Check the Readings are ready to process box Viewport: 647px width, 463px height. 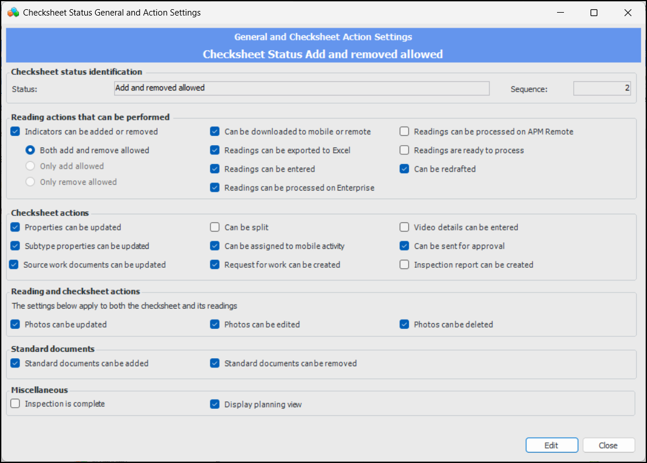point(404,150)
